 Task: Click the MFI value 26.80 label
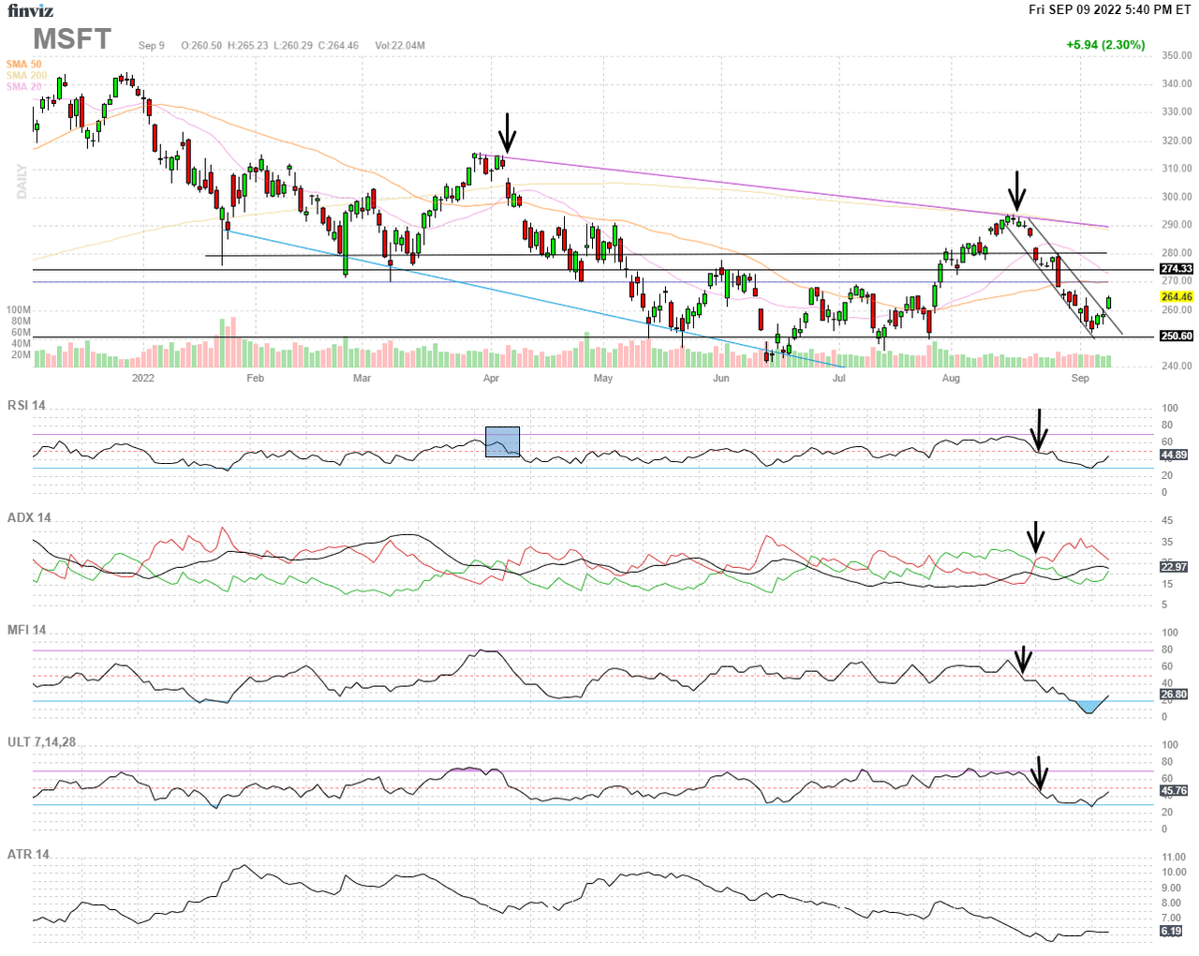[1174, 695]
